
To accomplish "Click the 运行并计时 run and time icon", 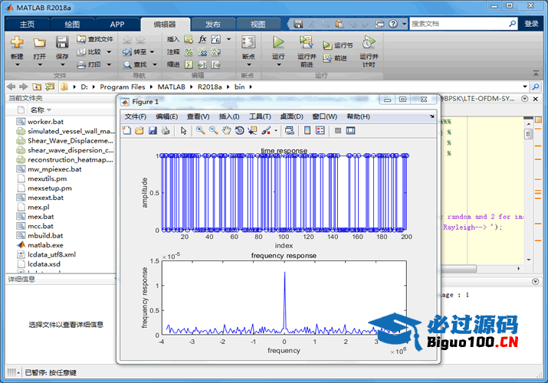I will coord(369,42).
